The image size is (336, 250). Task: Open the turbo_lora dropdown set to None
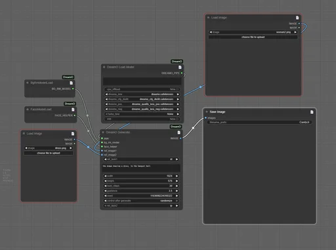pos(142,114)
